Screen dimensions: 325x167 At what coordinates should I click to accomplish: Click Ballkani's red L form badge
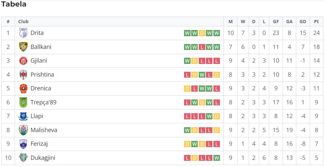tap(202, 47)
